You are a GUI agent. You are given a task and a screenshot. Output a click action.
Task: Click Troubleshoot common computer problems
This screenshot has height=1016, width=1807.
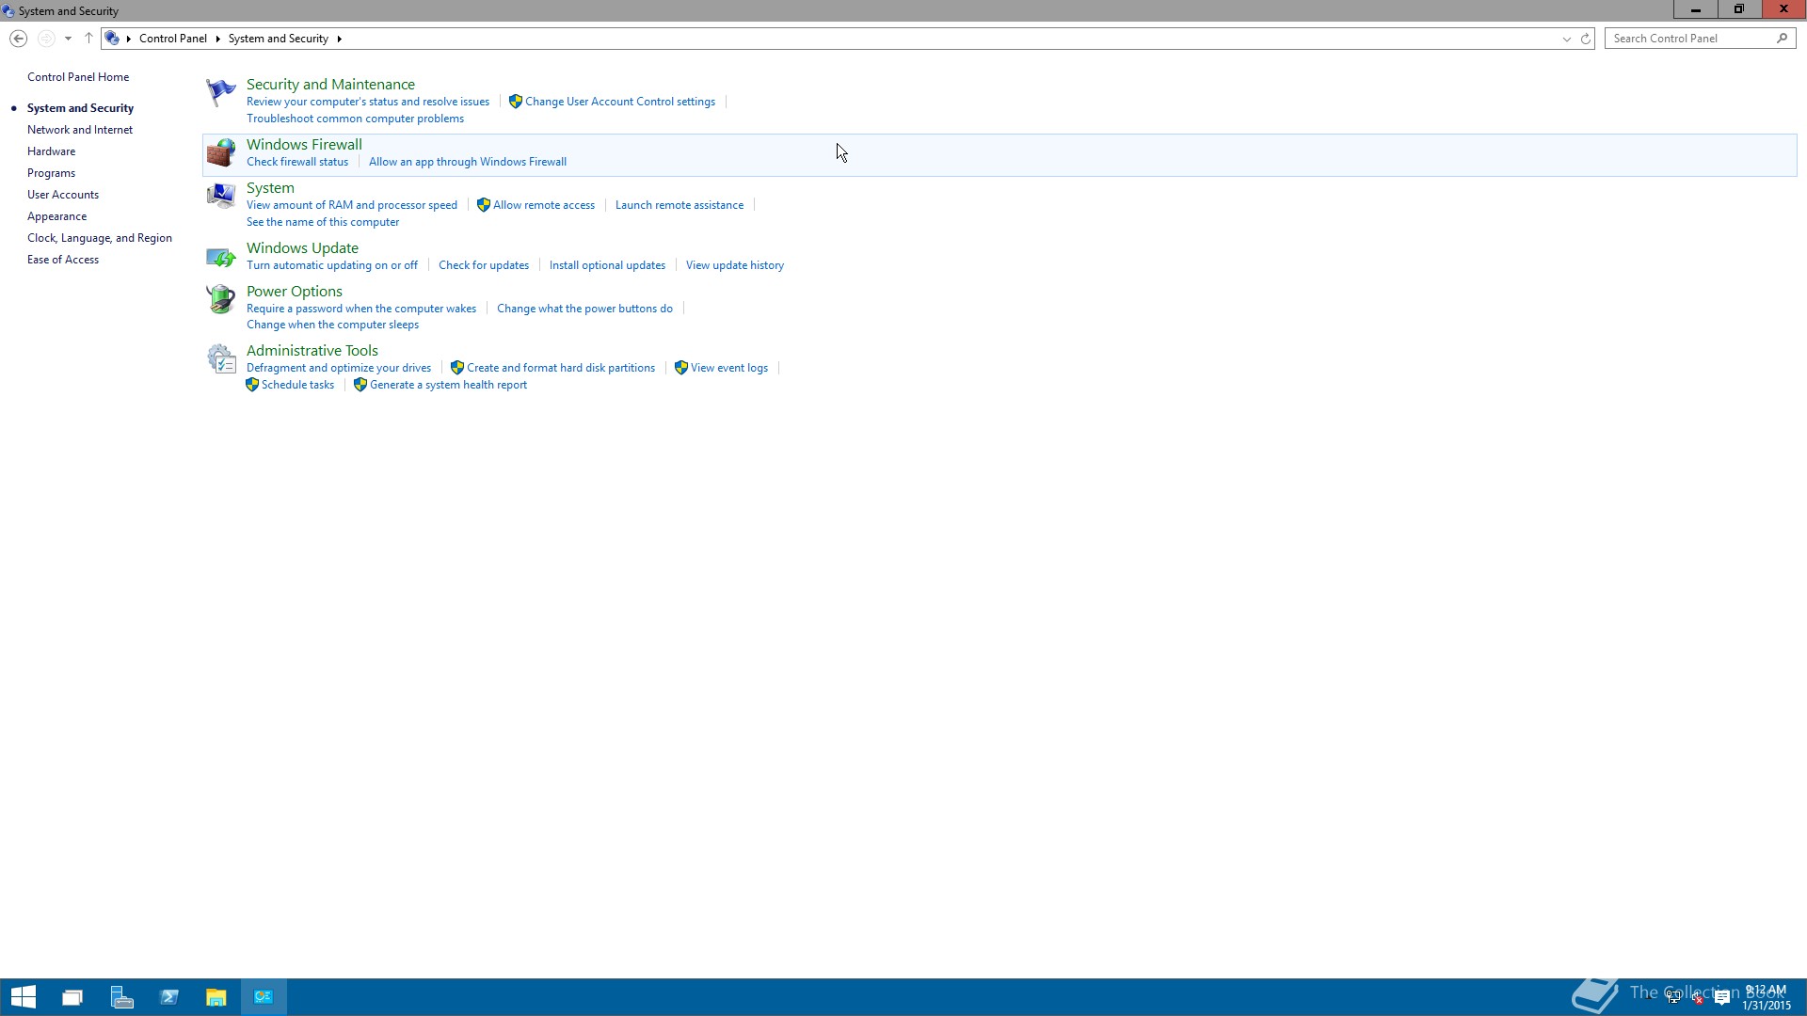click(355, 119)
